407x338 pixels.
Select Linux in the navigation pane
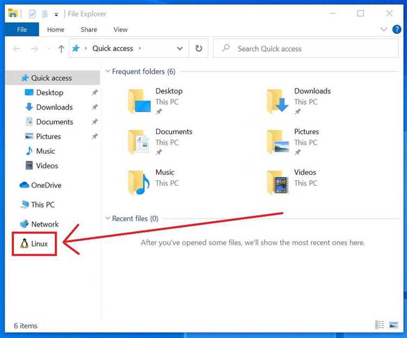click(34, 243)
